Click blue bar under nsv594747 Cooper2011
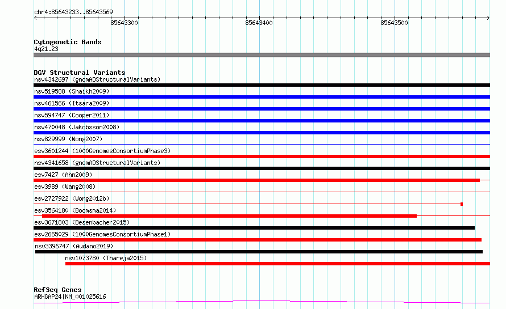Screen dimensions: 506x309 coord(262,121)
